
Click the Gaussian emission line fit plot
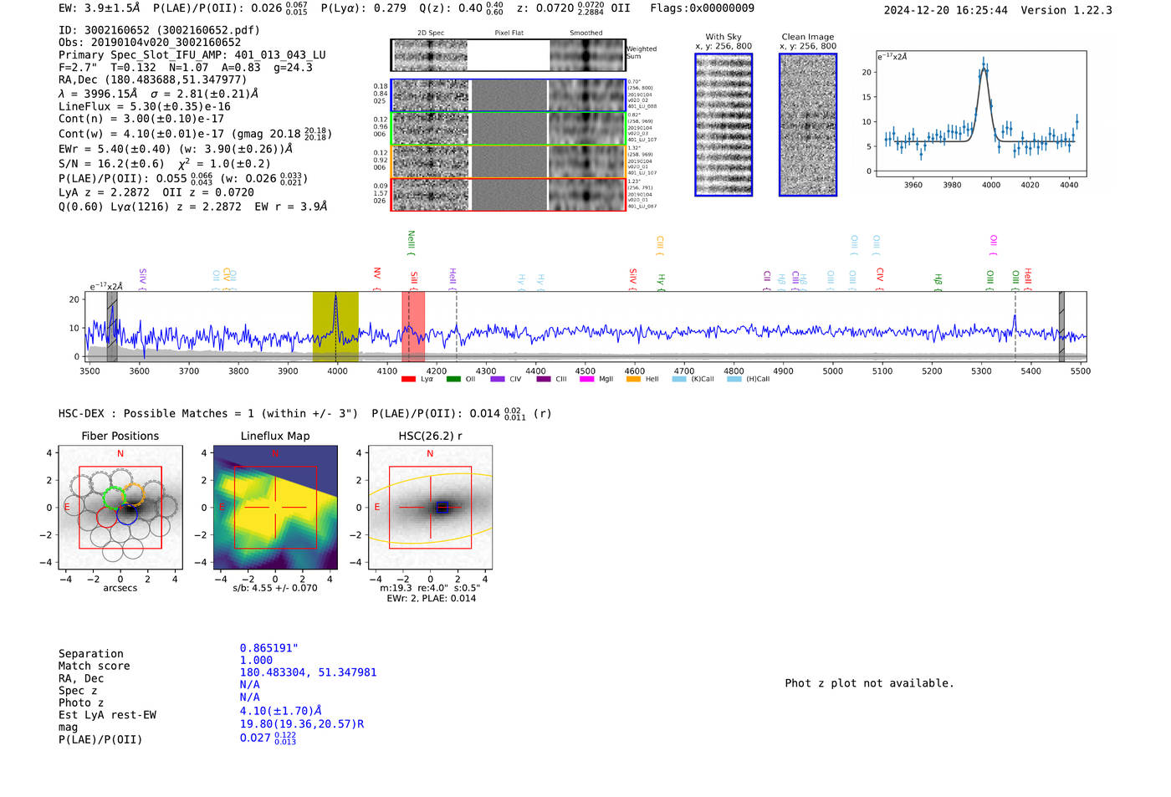point(980,114)
